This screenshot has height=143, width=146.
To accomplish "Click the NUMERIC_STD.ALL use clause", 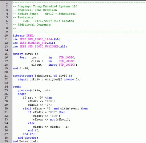I will pyautogui.click(x=34, y=43).
